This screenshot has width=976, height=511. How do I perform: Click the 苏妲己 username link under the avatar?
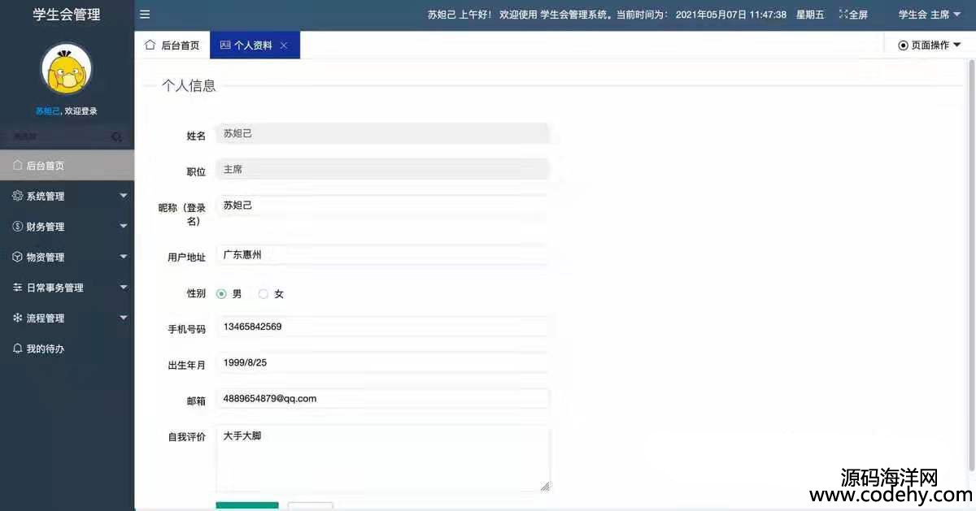click(47, 111)
